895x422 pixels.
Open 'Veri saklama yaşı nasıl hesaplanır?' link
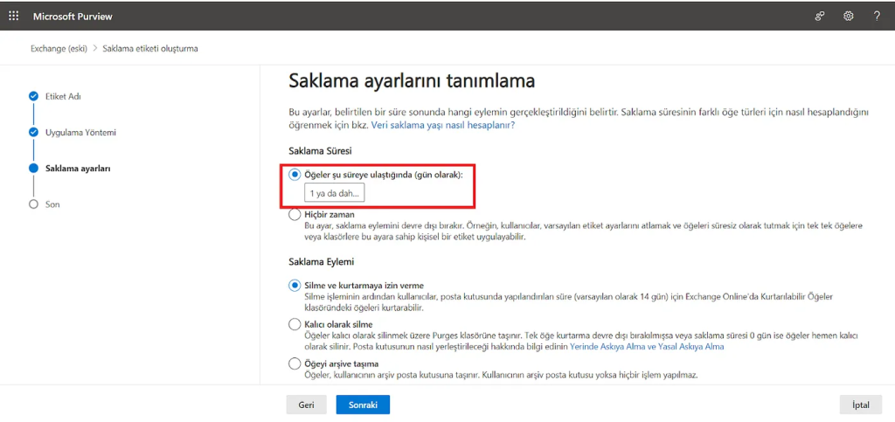tap(442, 125)
